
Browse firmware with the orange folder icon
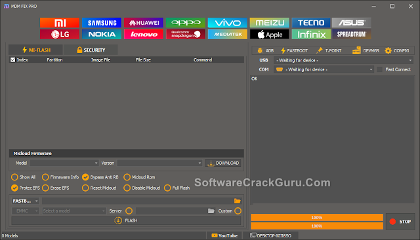point(238,201)
